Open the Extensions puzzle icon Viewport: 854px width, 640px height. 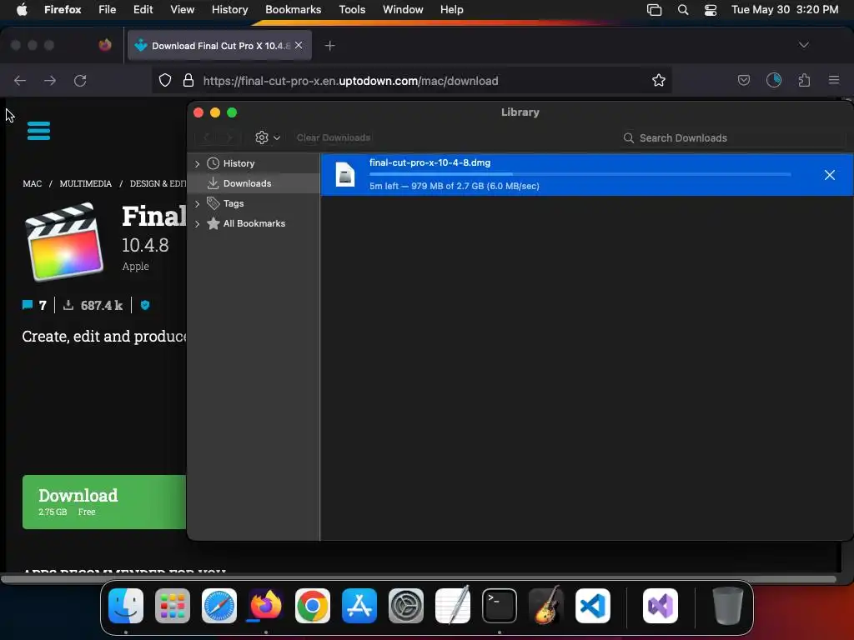[x=804, y=81]
